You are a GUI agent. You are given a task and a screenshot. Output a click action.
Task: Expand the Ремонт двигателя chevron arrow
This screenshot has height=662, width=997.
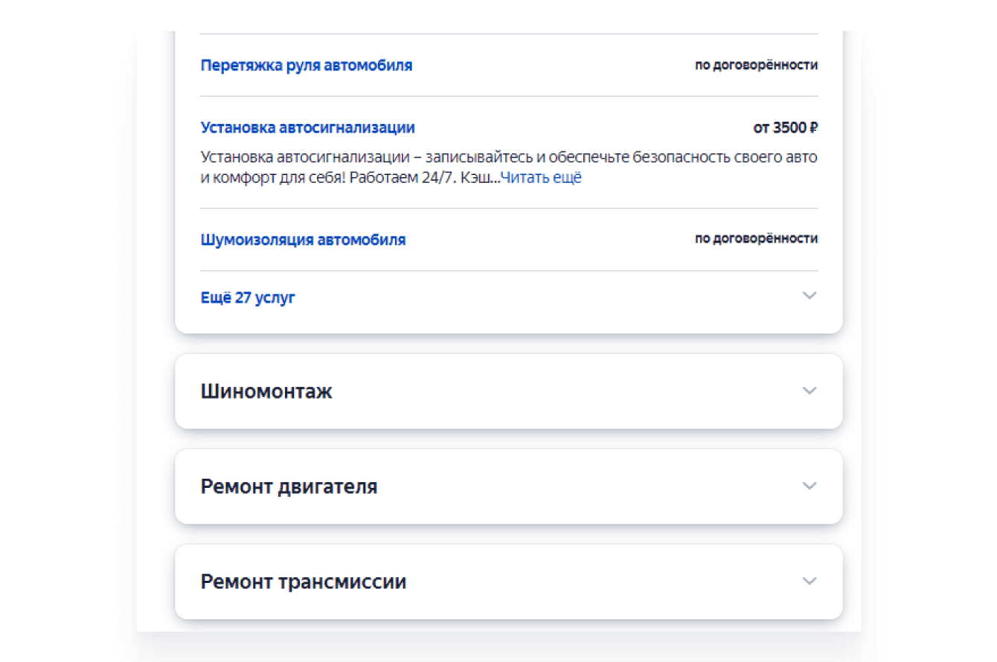pos(810,486)
